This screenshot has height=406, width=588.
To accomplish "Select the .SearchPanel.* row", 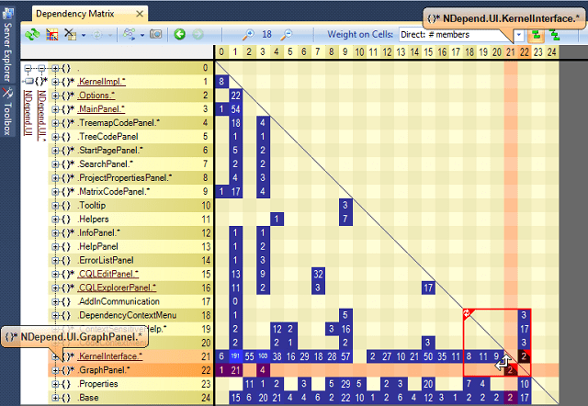I will 130,164.
